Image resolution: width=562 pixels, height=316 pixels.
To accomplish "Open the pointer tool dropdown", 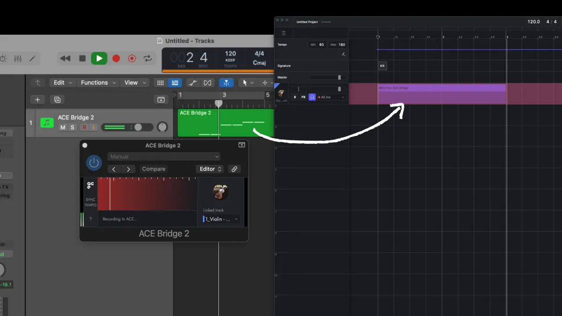I will 248,83.
